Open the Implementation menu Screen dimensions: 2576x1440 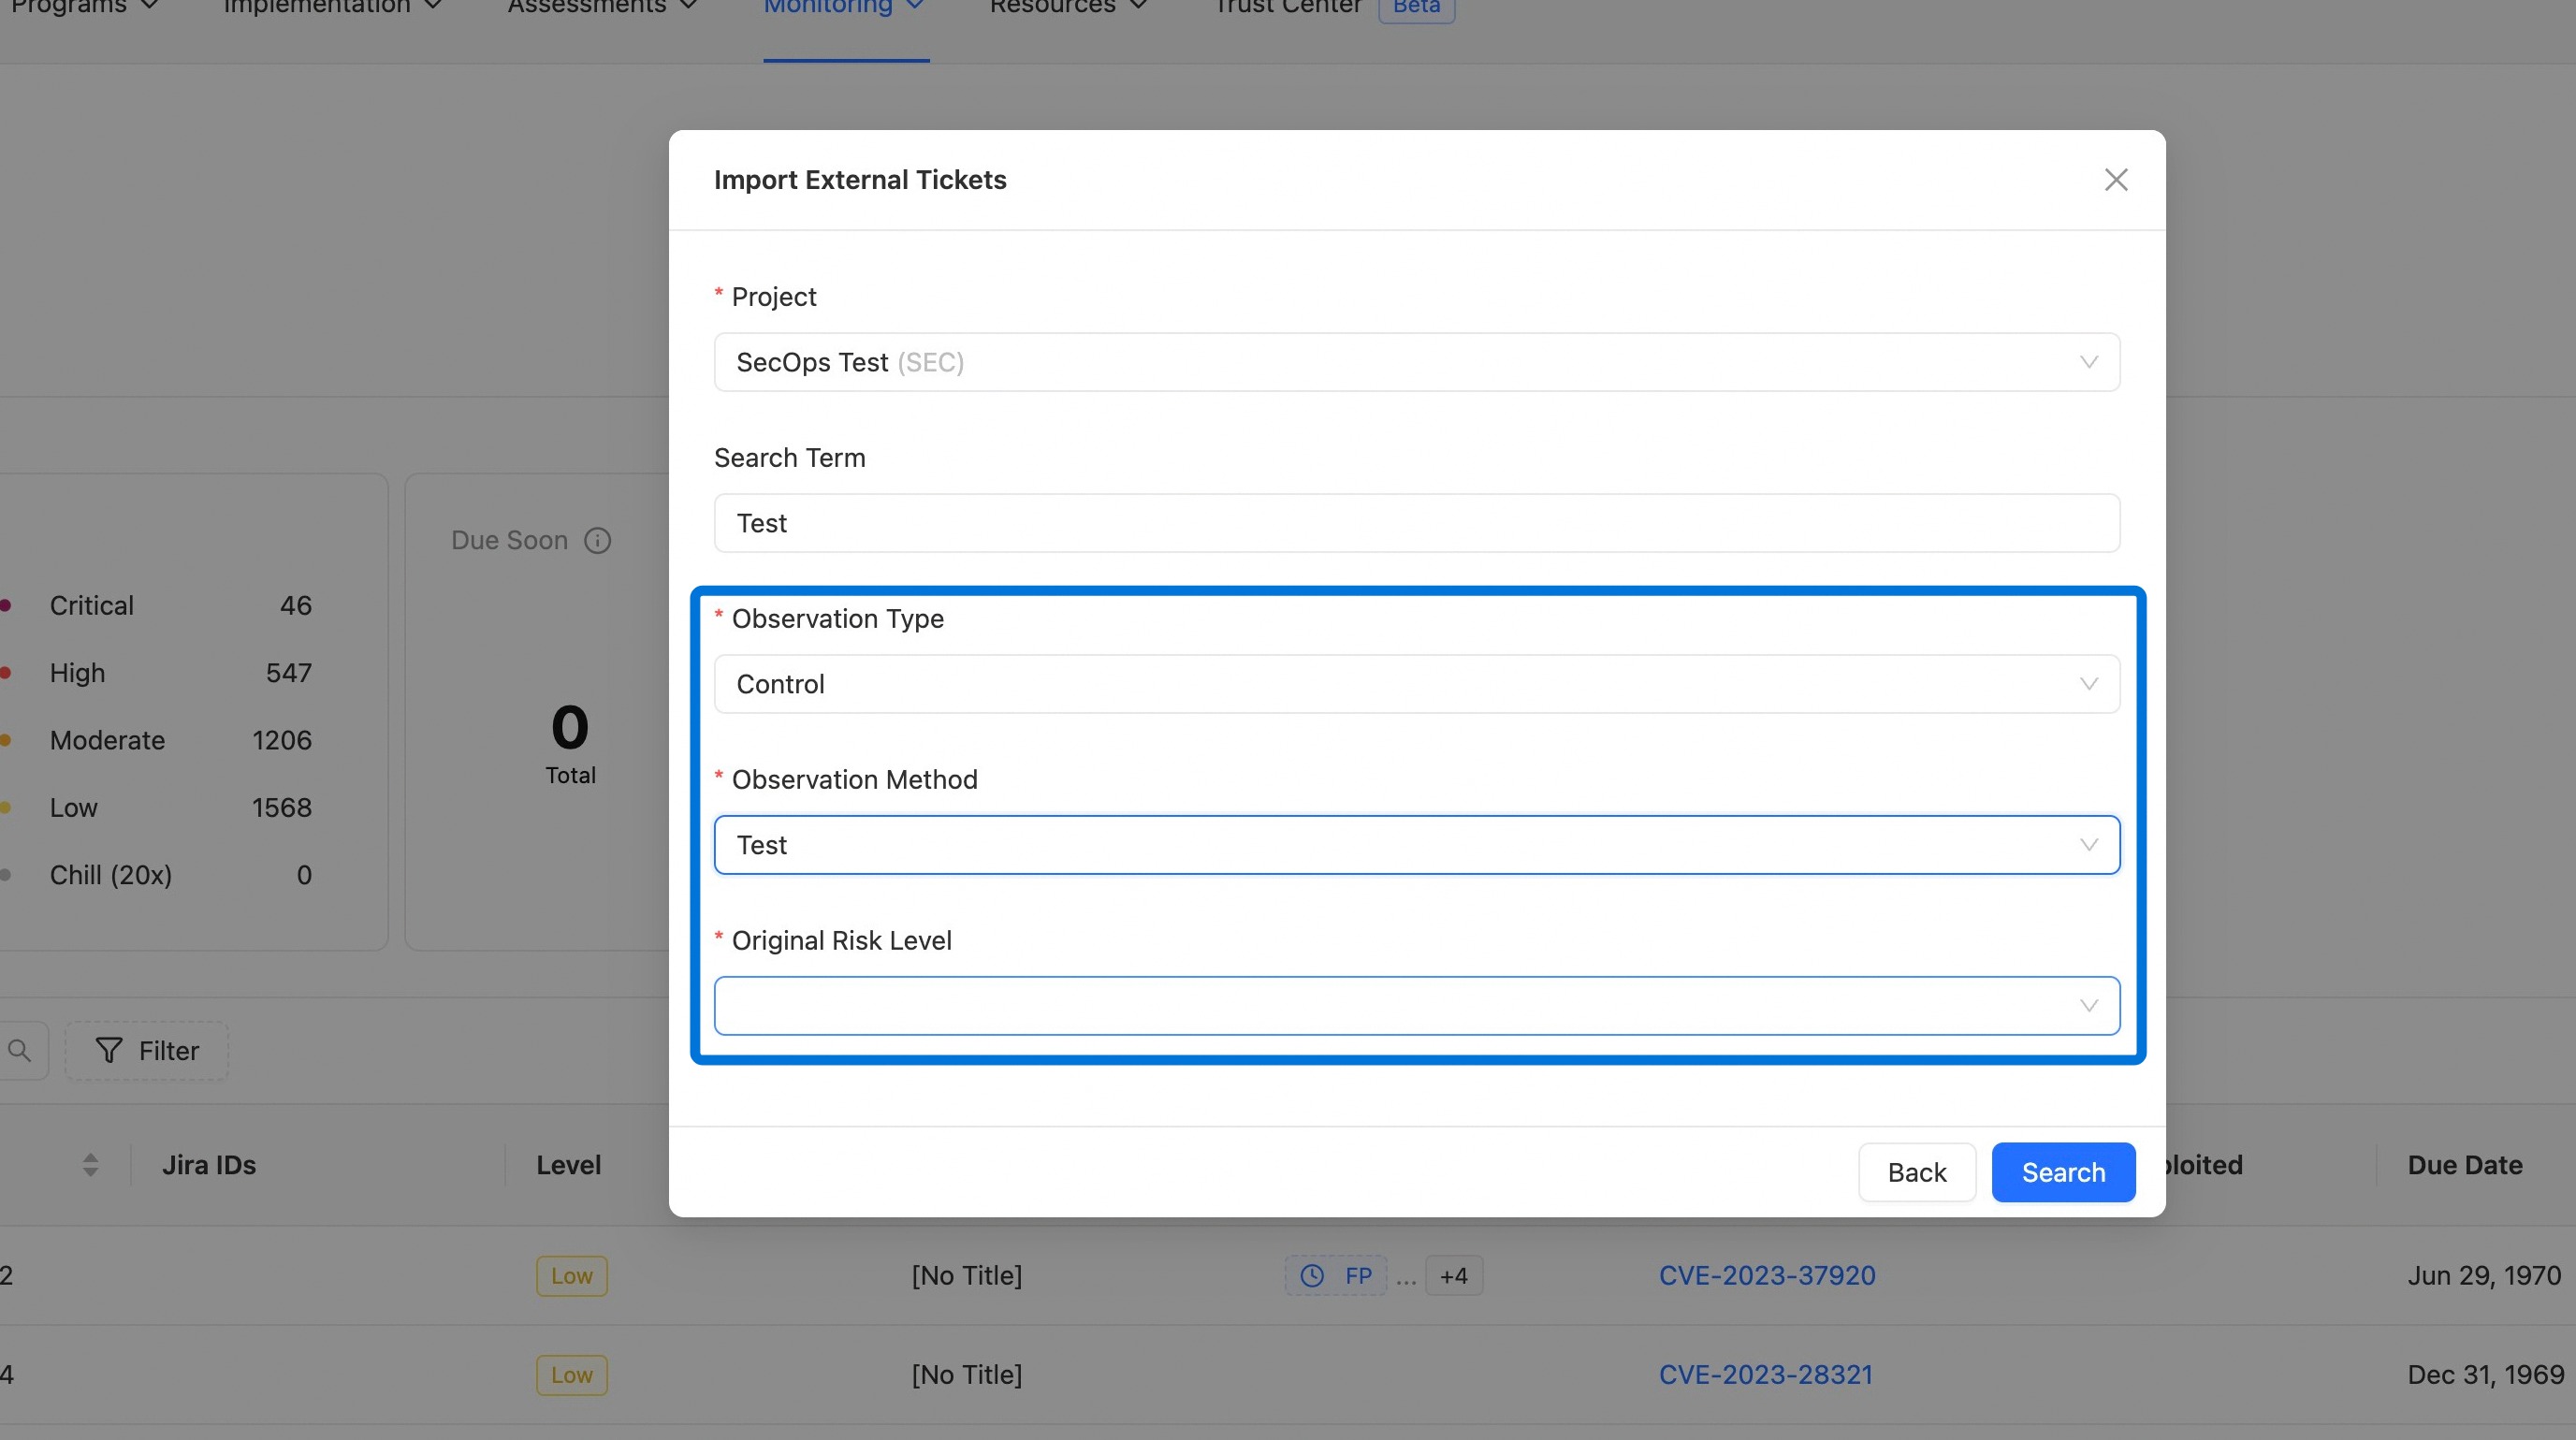pos(332,8)
